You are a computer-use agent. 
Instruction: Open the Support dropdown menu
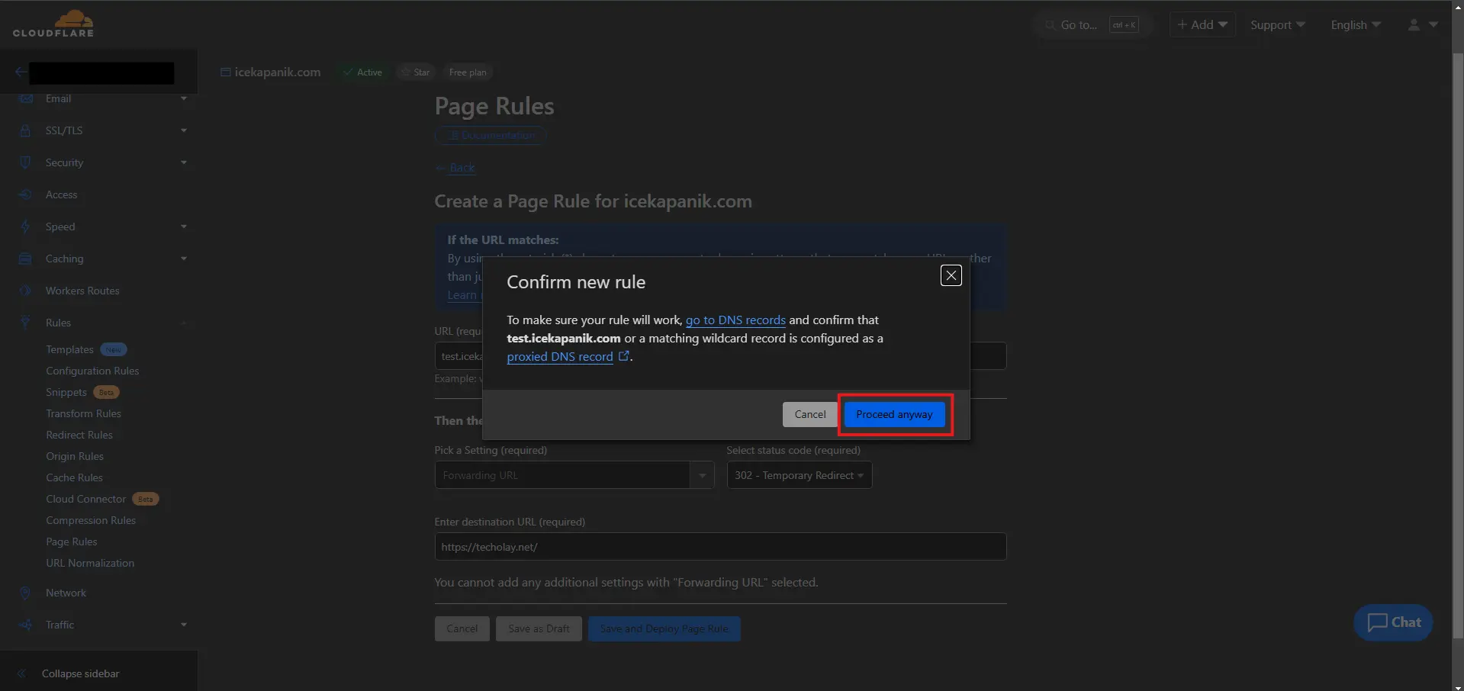1277,25
